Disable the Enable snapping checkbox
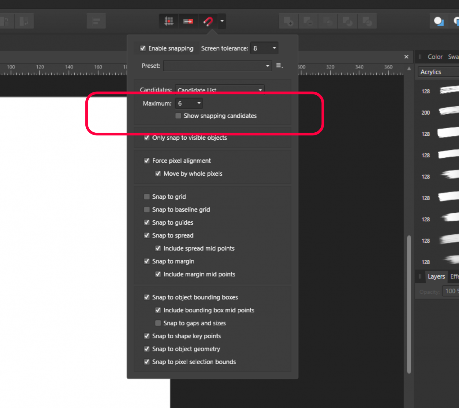Viewport: 459px width, 408px height. coord(143,48)
